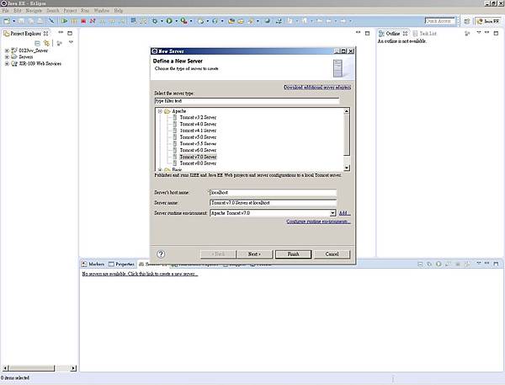
Task: Open the Navigate menu
Action: pyautogui.click(x=34, y=11)
